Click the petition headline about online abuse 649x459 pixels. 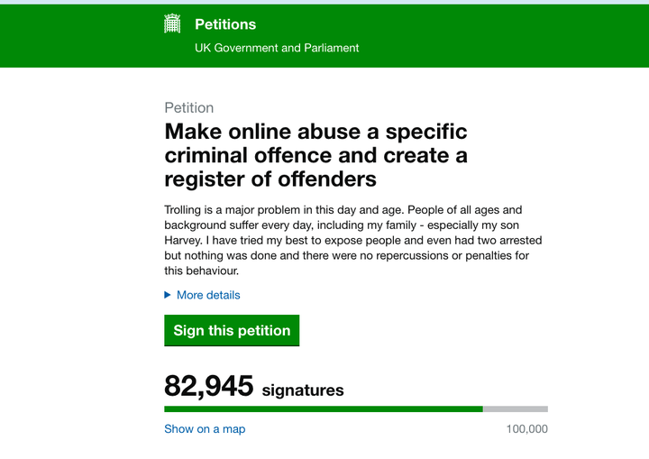coord(315,155)
